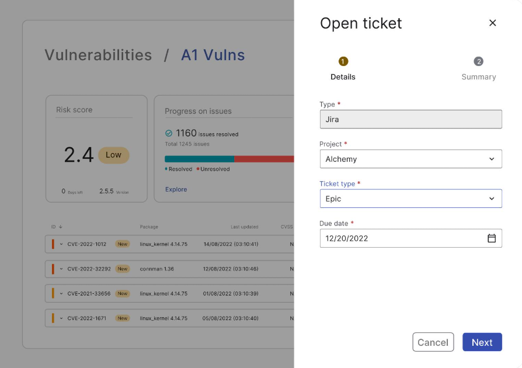Open the Project dropdown showing Alchemy

pyautogui.click(x=410, y=159)
